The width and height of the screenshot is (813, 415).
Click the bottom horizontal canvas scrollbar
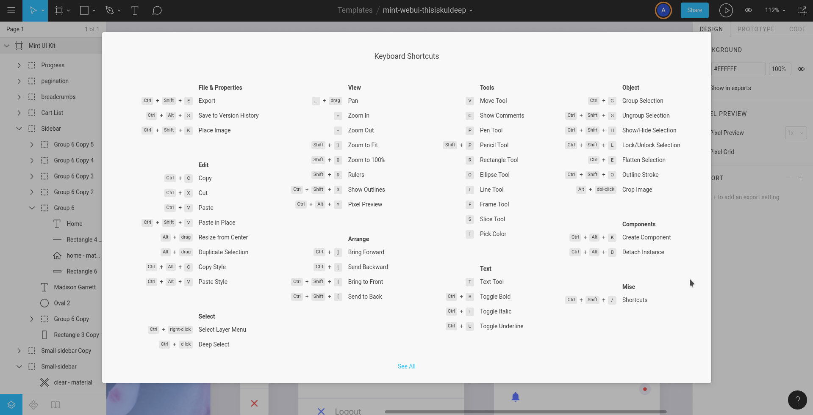(525, 412)
